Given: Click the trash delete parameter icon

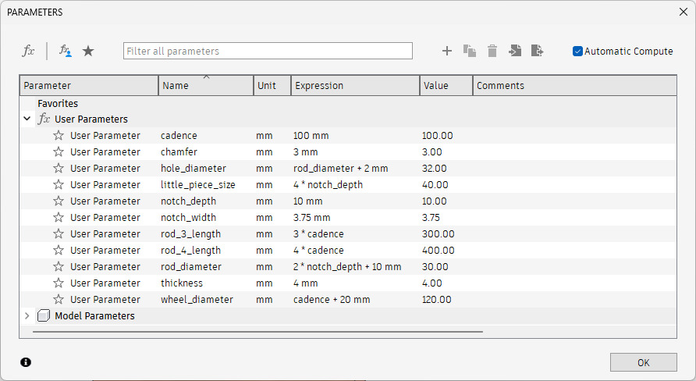Looking at the screenshot, I should (x=492, y=51).
